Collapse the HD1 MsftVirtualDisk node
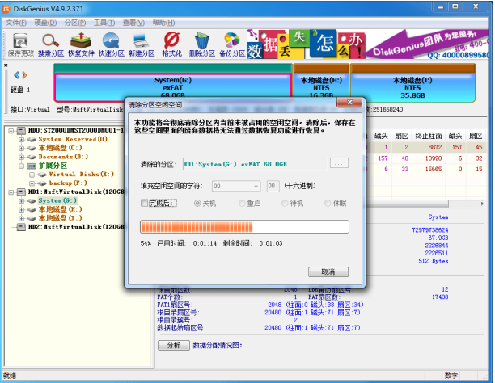The height and width of the screenshot is (383, 495). coord(11,191)
